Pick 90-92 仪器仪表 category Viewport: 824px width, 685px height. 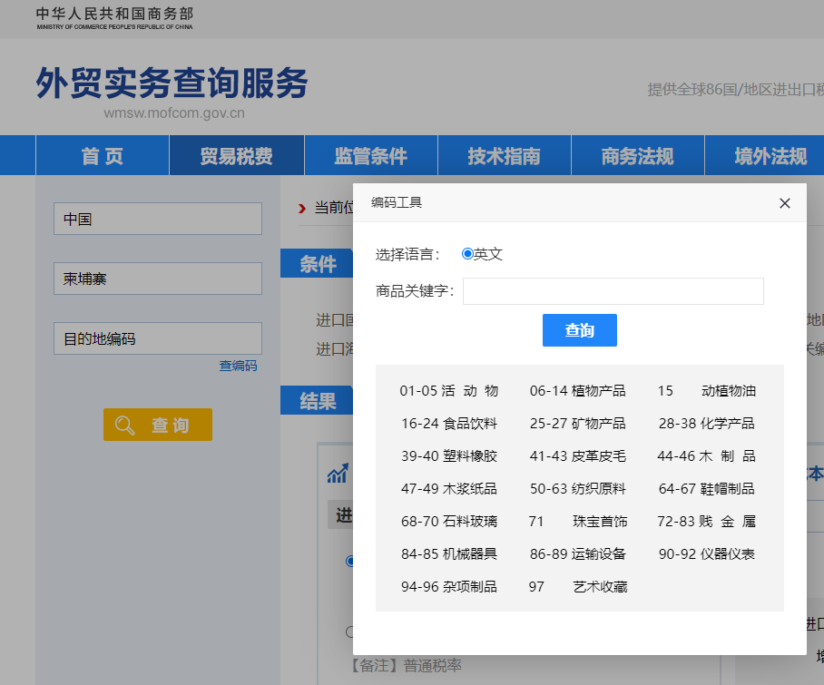point(706,553)
